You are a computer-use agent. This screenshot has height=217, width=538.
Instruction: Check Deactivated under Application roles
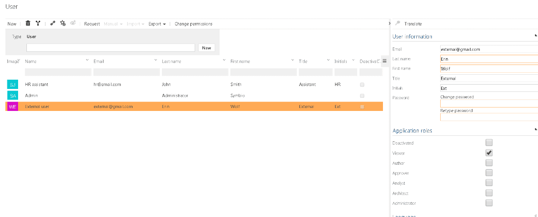(x=489, y=143)
